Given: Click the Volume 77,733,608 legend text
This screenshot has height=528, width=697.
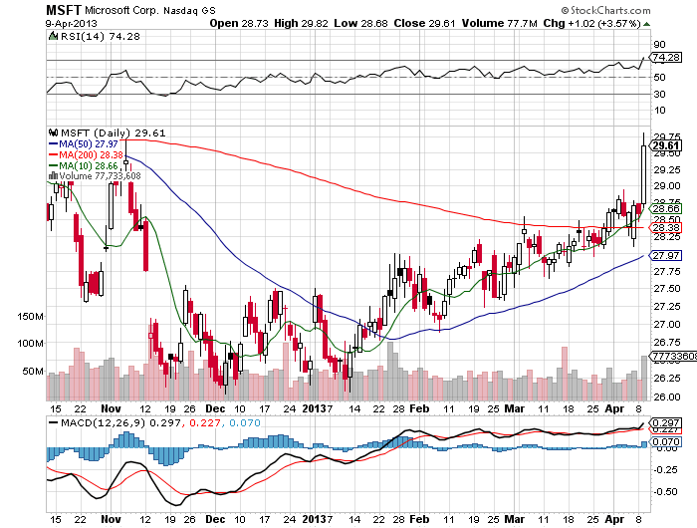Looking at the screenshot, I should (x=100, y=176).
